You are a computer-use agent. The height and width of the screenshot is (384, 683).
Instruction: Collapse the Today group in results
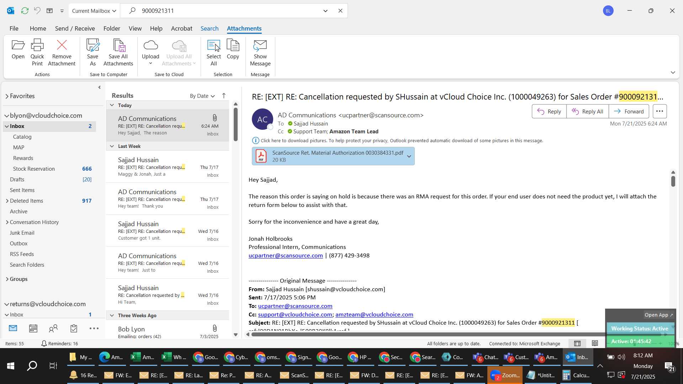coord(112,105)
